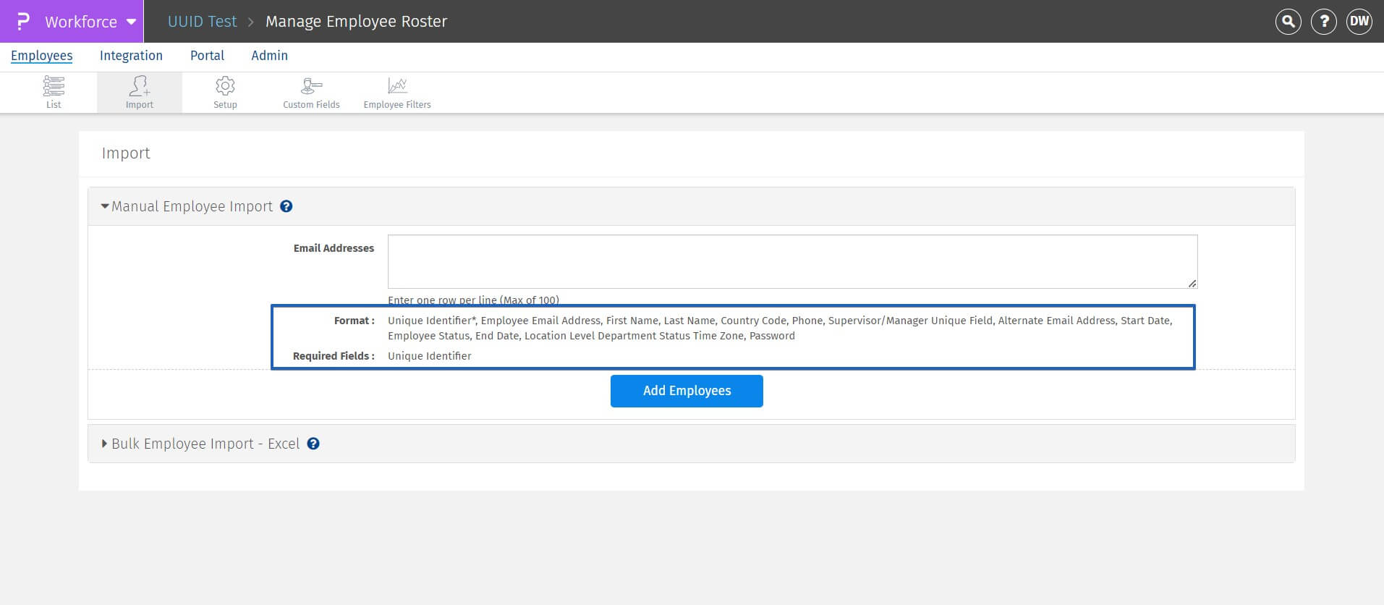Screen dimensions: 1384x605
Task: Open the Workforce product dropdown
Action: pyautogui.click(x=131, y=22)
